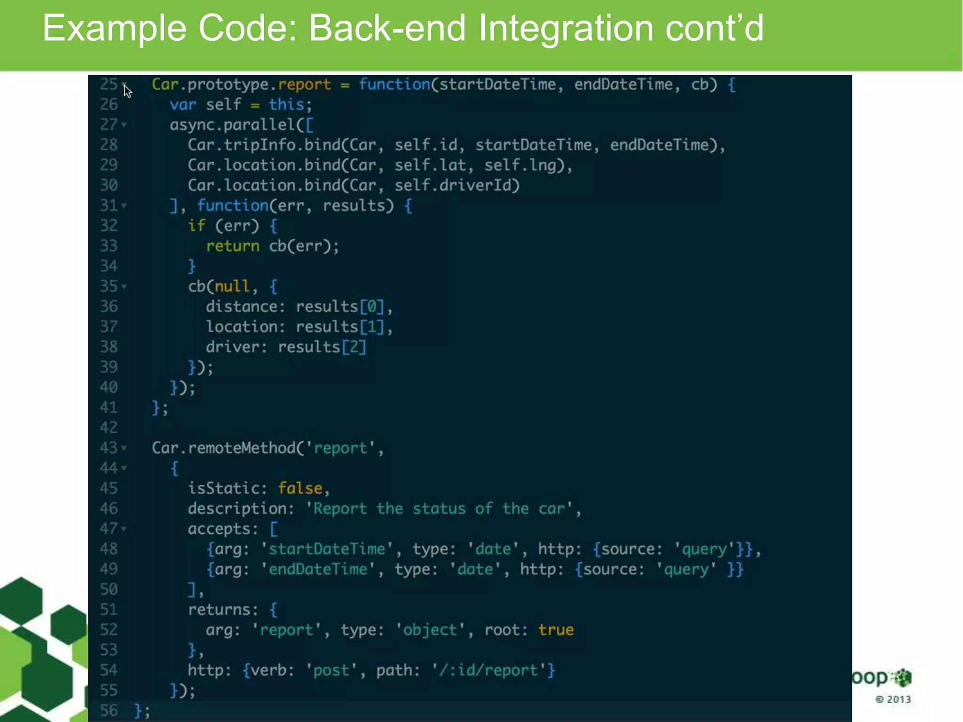
Task: Click line number 30 in gutter
Action: tap(109, 185)
